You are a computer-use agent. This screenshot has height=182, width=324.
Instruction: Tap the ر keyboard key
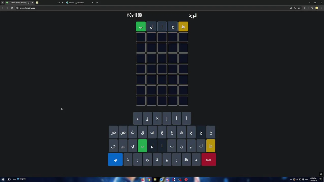(x=137, y=160)
